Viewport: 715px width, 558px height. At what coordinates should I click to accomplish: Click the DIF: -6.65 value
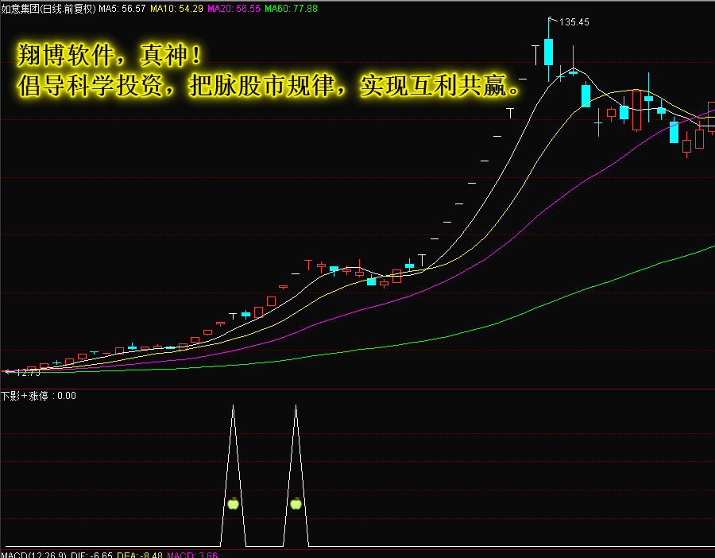click(91, 555)
